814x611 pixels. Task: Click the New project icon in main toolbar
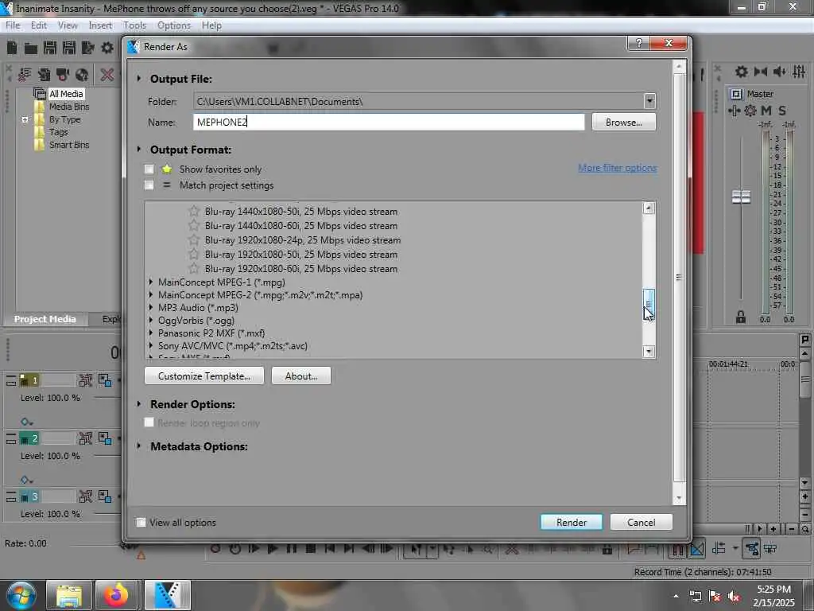tap(12, 49)
